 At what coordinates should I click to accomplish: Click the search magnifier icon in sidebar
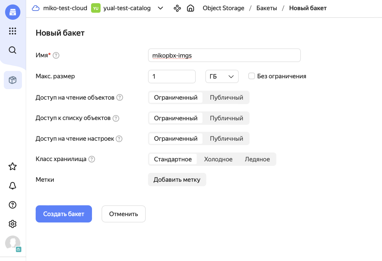pos(13,50)
